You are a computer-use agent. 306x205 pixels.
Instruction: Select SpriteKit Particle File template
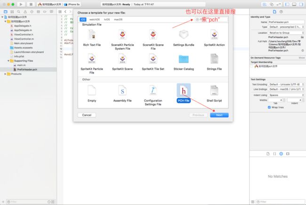click(92, 64)
